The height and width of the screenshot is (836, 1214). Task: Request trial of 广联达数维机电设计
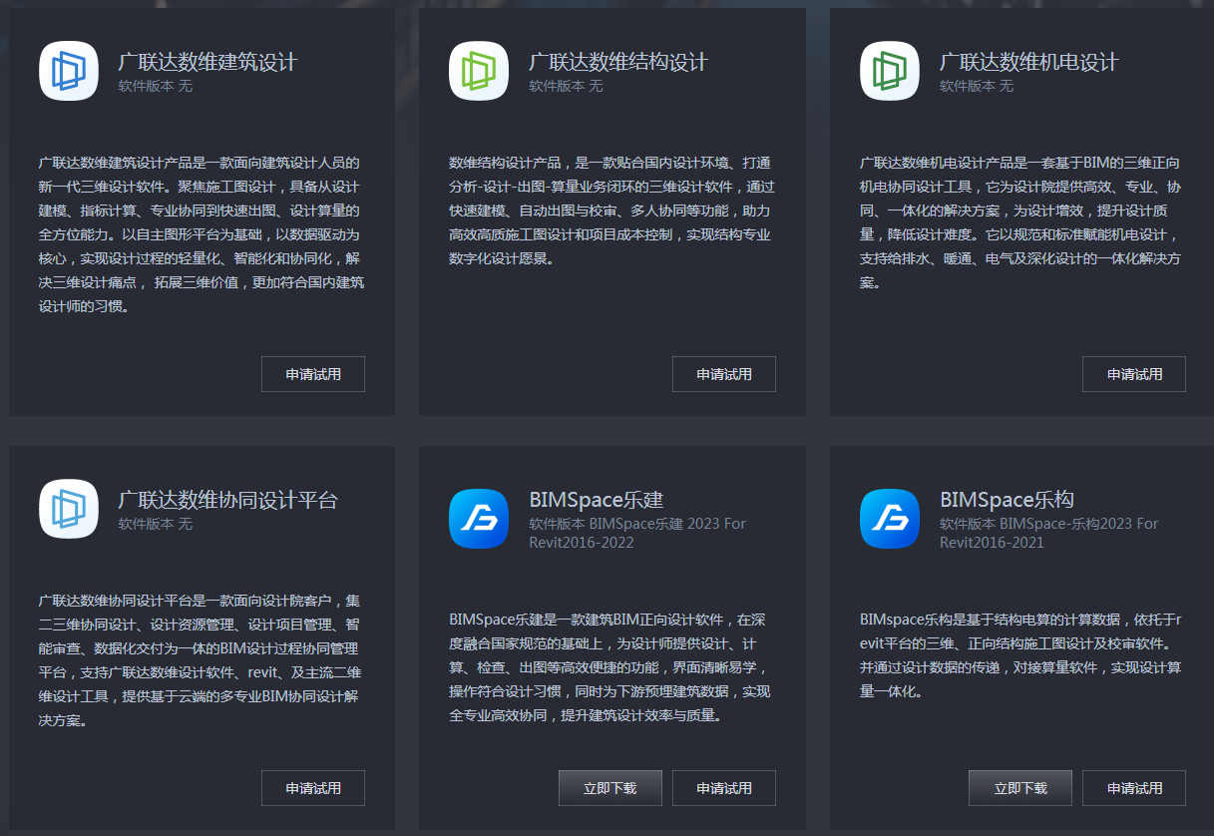[1134, 374]
